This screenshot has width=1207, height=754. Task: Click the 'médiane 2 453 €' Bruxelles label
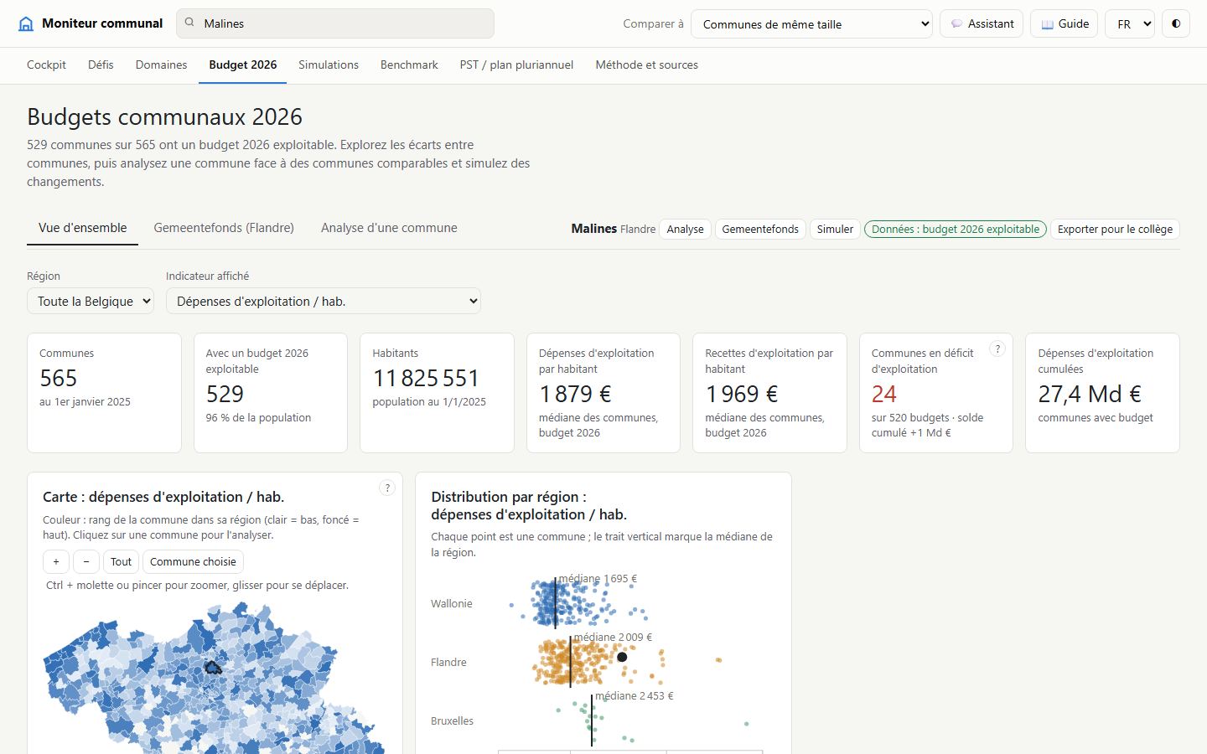tap(634, 695)
